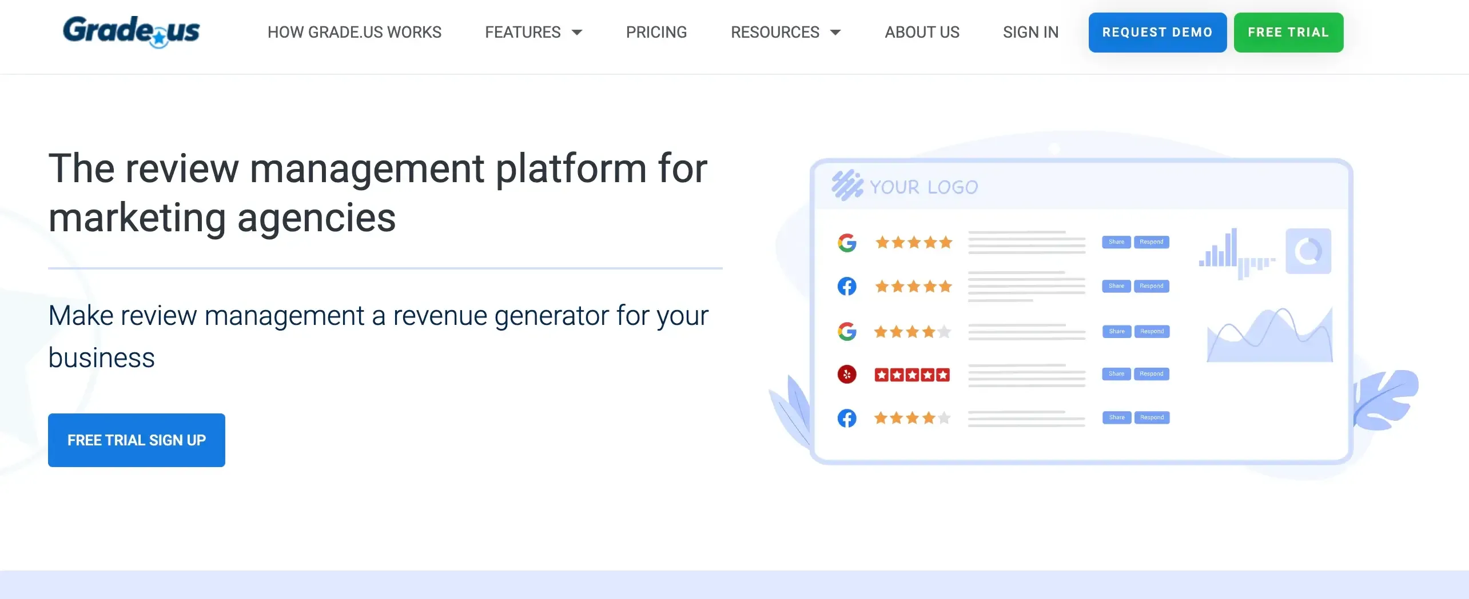Expand the Resources dropdown arrow
1469x599 pixels.
point(835,33)
